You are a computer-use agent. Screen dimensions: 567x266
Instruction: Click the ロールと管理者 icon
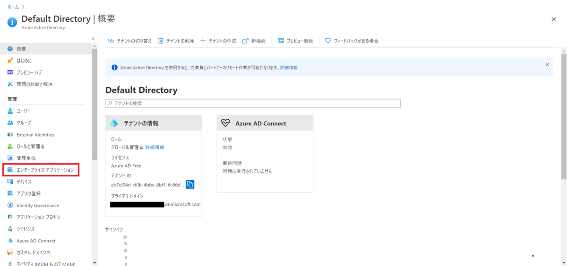coord(10,146)
